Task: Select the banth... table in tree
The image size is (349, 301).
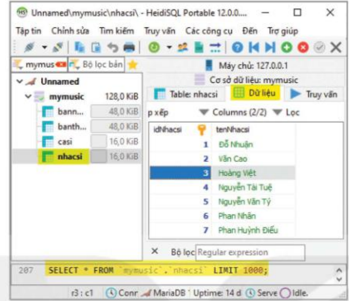Action: (72, 127)
